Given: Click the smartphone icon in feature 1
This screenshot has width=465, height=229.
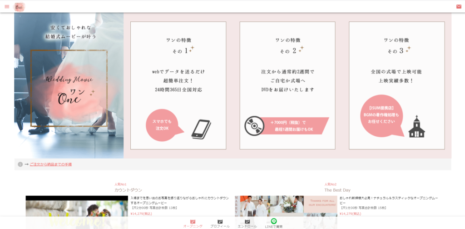Looking at the screenshot, I should (x=201, y=129).
